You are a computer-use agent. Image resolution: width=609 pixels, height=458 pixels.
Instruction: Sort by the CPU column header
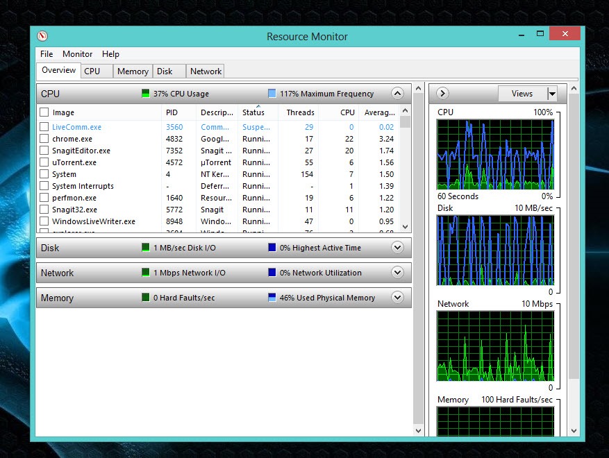click(347, 112)
